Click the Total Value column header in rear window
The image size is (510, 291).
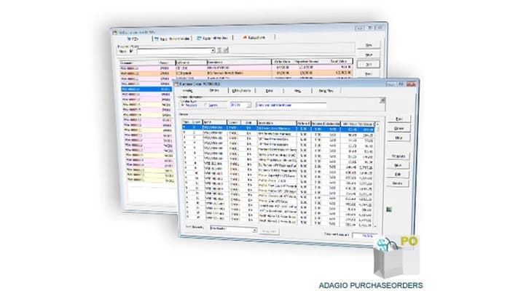point(338,61)
